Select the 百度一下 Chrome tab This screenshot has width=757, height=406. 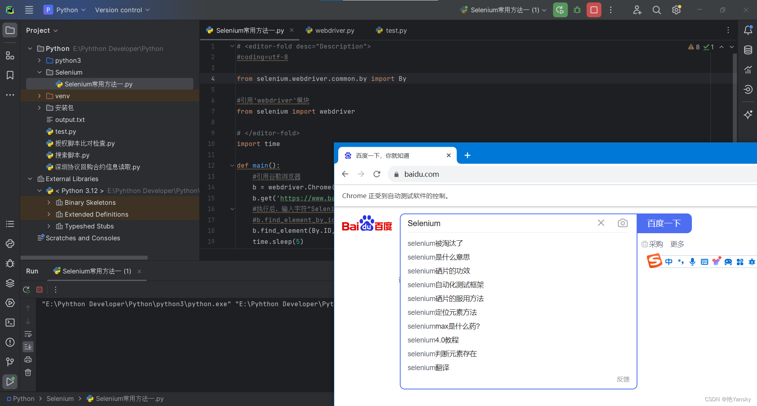click(397, 155)
